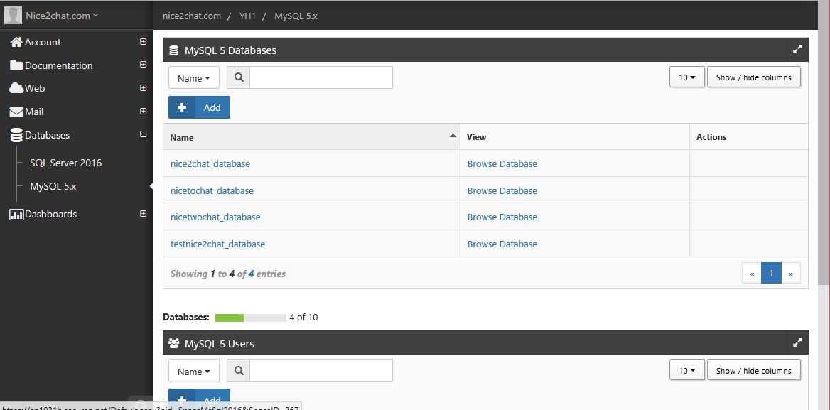Screen dimensions: 830x410
Task: Open the Dashboards menu item
Action: [51, 215]
